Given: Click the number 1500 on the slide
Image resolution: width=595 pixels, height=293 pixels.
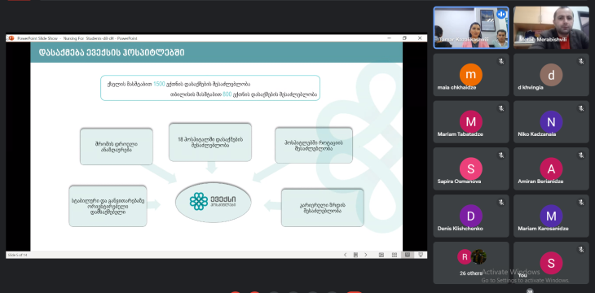Looking at the screenshot, I should pos(159,84).
